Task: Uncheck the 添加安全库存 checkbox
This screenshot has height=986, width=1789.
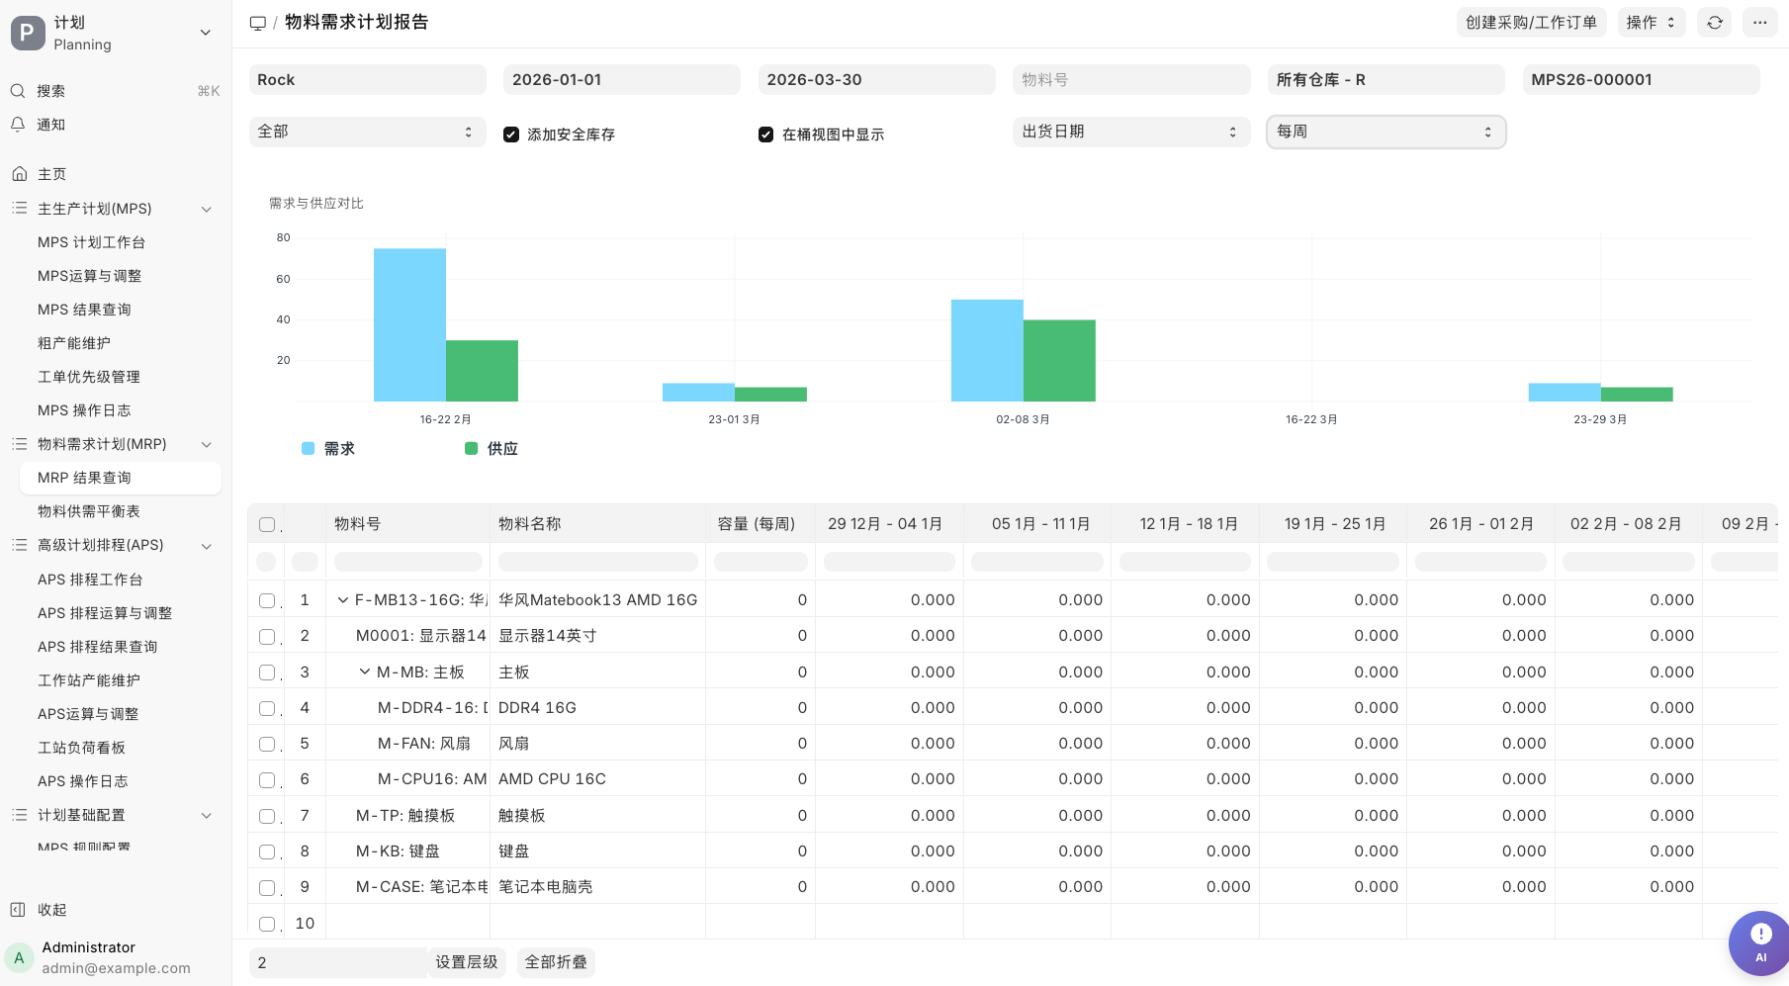Action: (x=511, y=134)
